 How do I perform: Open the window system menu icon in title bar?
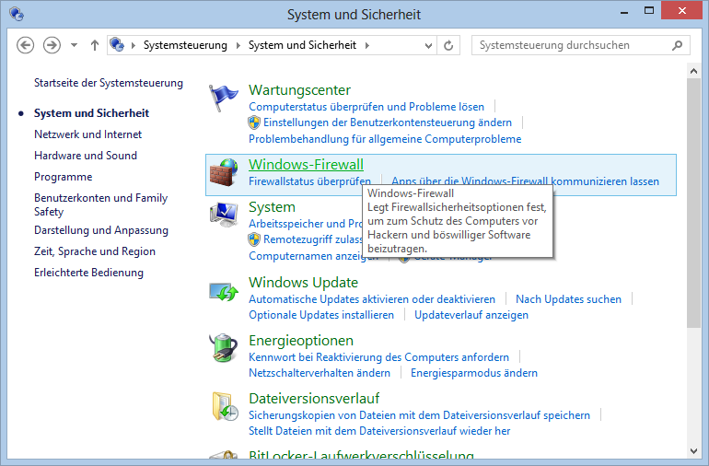point(17,14)
